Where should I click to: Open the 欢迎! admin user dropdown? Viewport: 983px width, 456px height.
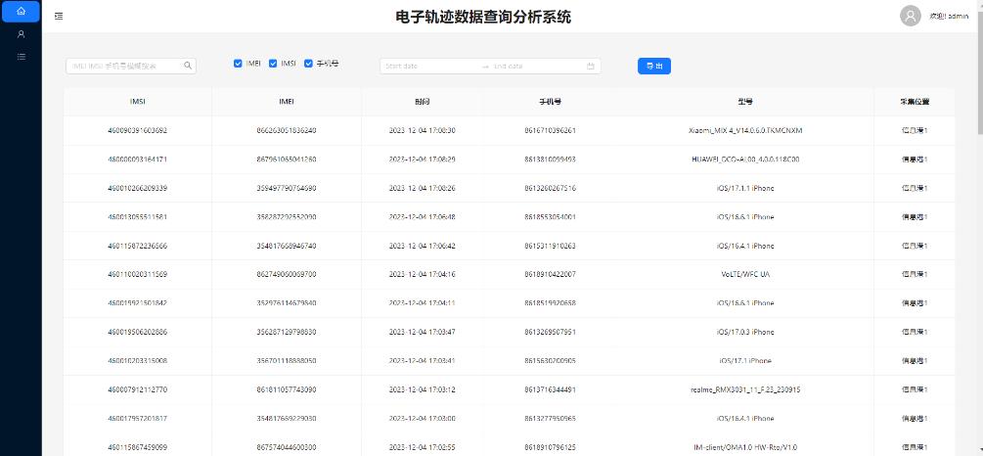(x=948, y=17)
